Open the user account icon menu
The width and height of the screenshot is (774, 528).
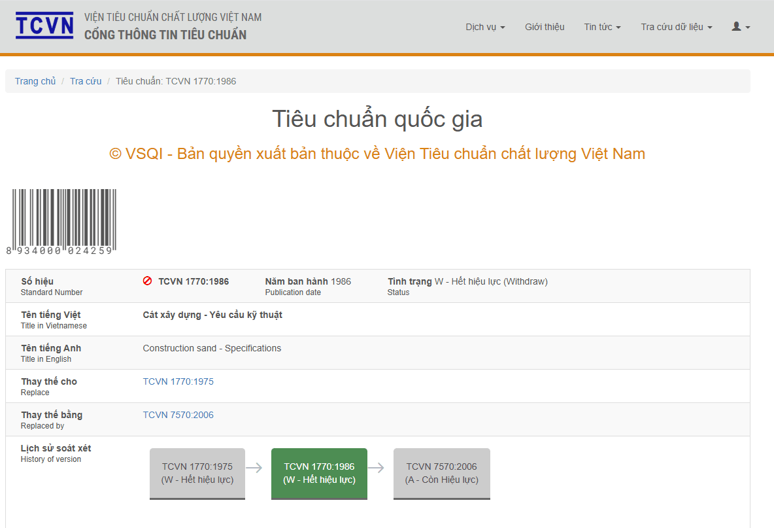(x=741, y=27)
